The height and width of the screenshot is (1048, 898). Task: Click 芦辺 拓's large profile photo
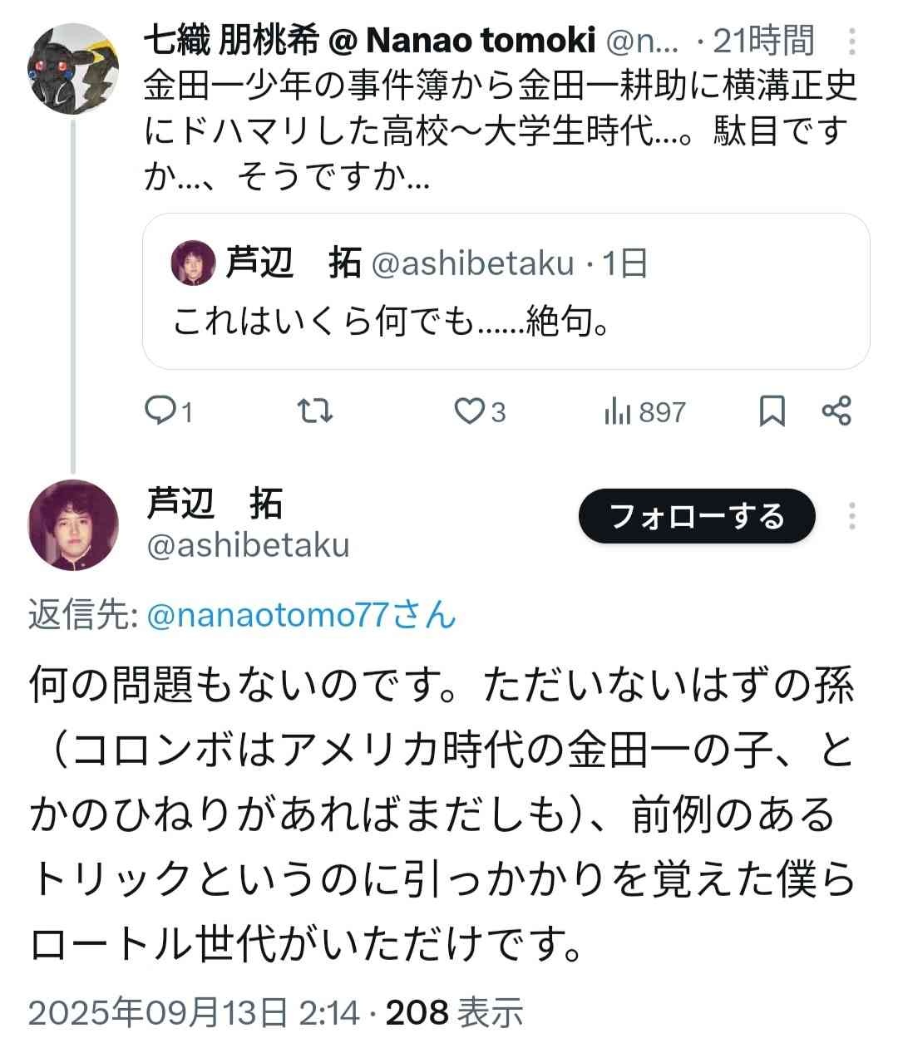[x=73, y=525]
